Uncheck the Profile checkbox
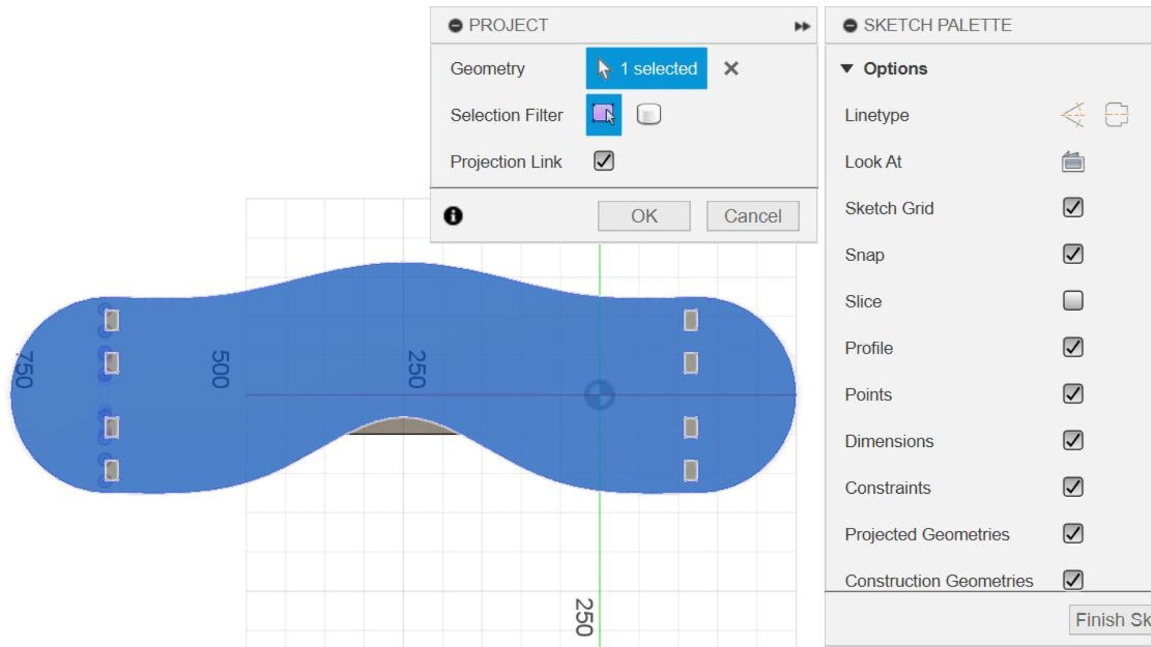The image size is (1151, 647). click(1073, 347)
